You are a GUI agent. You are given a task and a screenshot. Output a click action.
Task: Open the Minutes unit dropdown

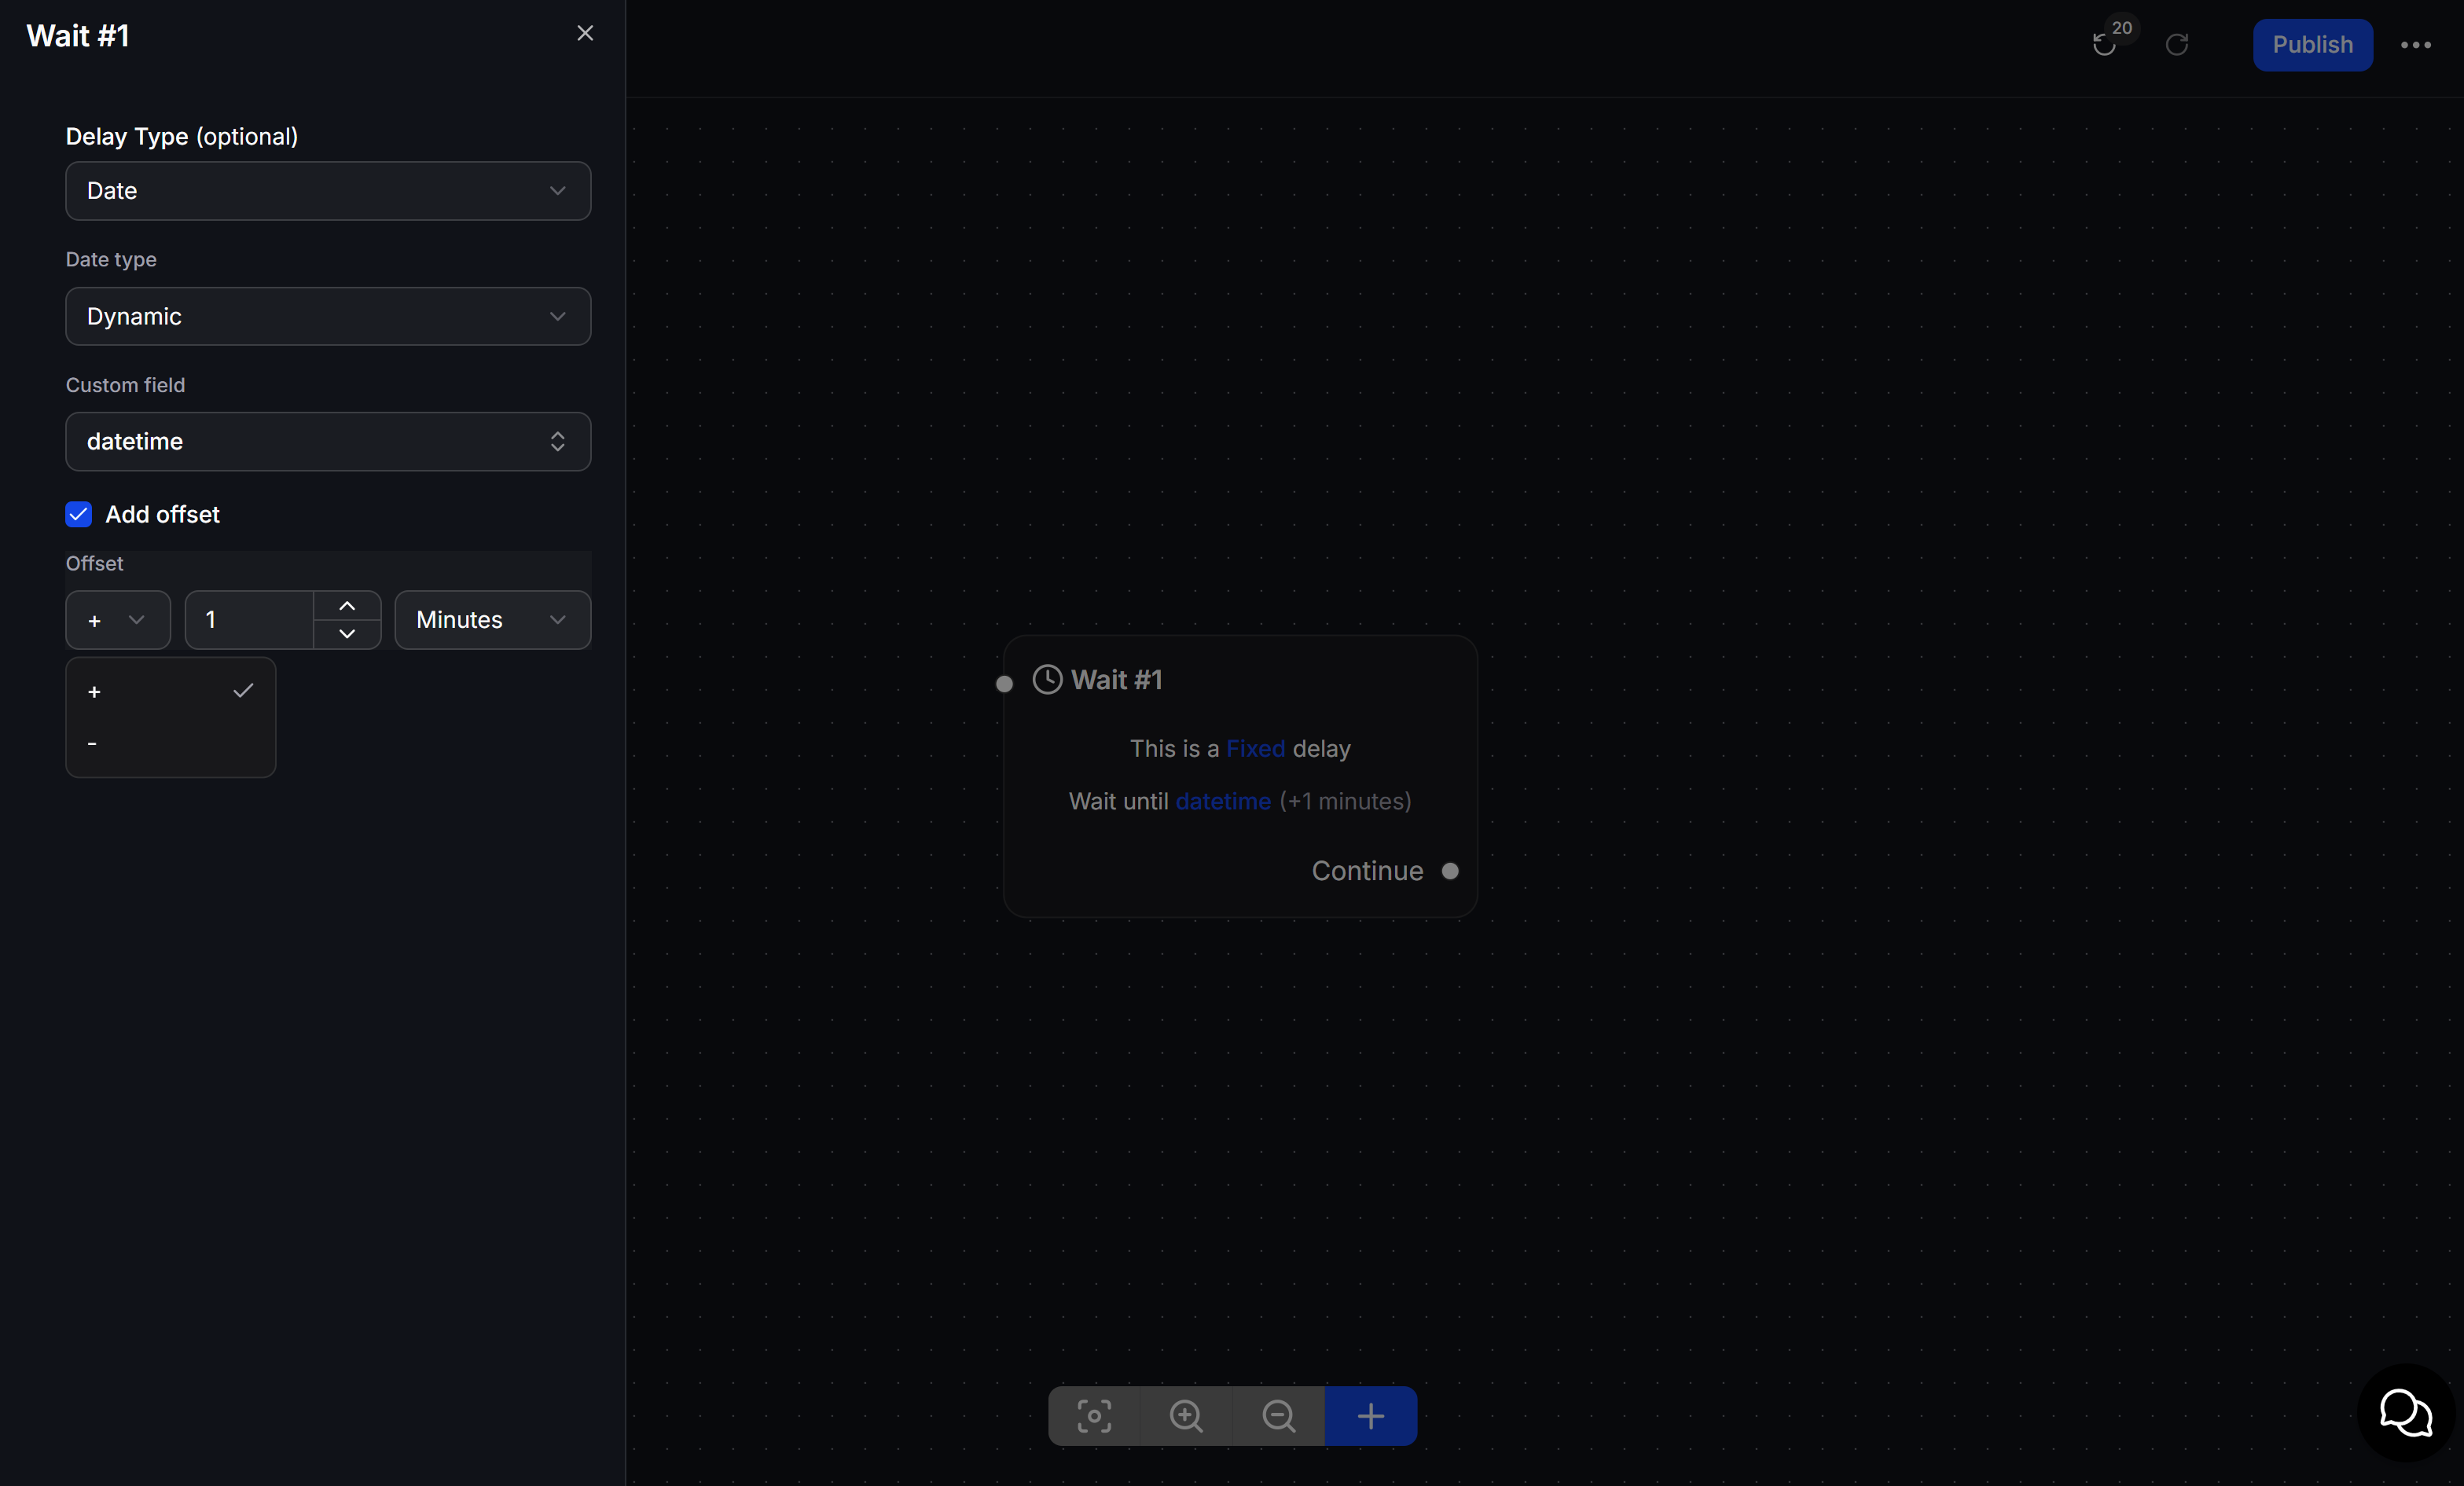tap(493, 620)
